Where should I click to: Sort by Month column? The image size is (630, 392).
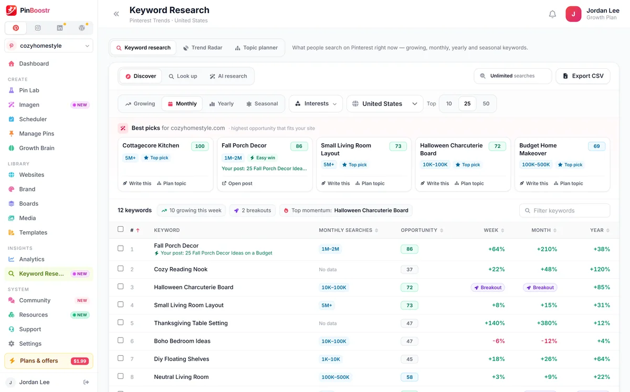click(544, 230)
